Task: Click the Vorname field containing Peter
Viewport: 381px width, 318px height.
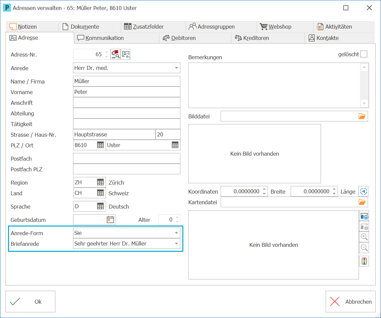Action: click(x=127, y=92)
